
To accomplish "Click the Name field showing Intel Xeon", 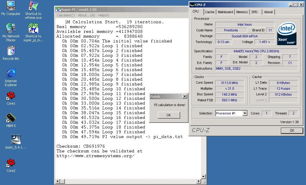I will (x=245, y=25).
